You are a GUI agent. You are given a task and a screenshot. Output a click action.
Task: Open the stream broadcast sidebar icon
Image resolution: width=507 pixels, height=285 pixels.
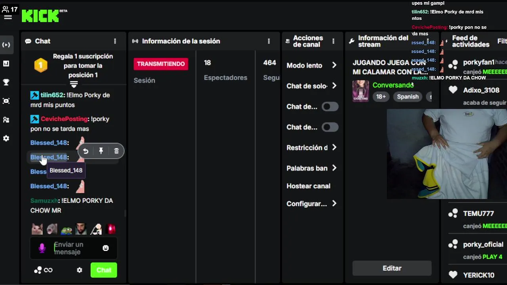click(6, 45)
